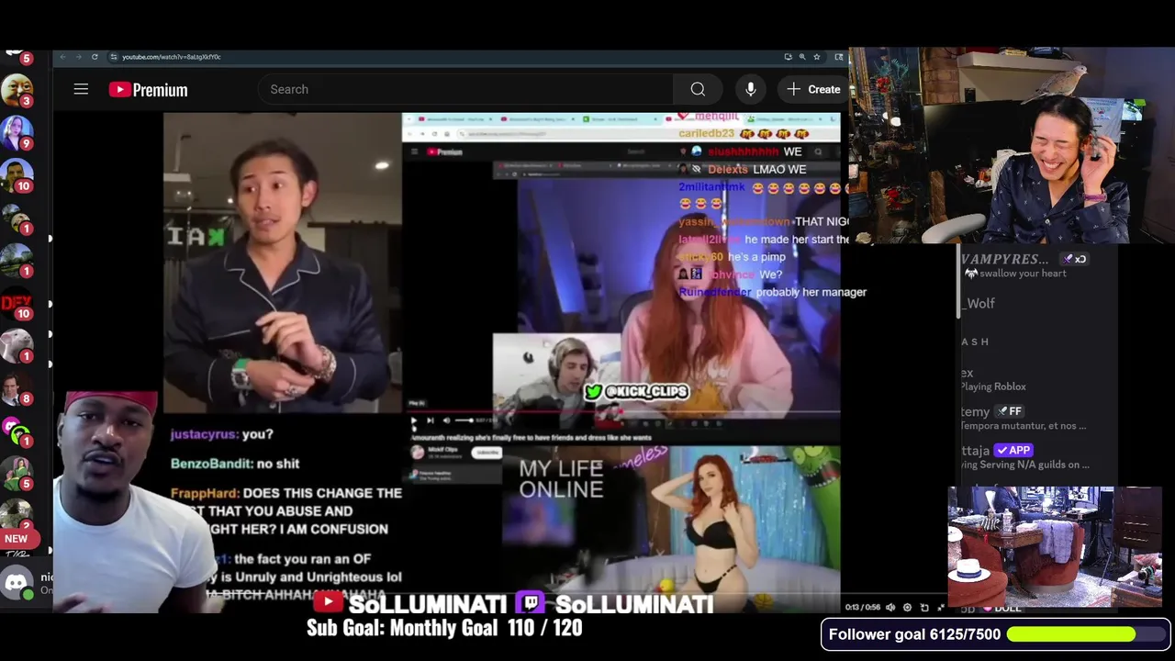Select the _Wolf member entry
The height and width of the screenshot is (661, 1175).
point(979,303)
